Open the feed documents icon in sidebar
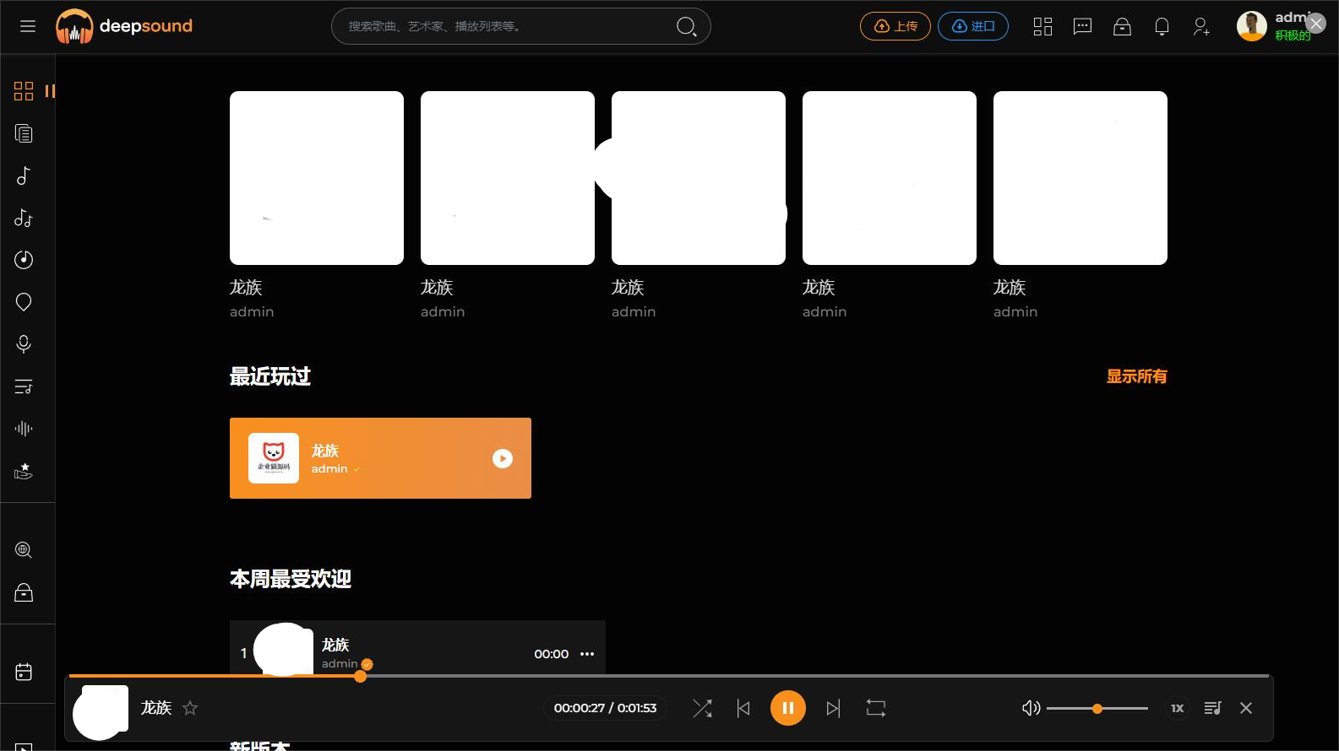The width and height of the screenshot is (1339, 751). coord(24,133)
